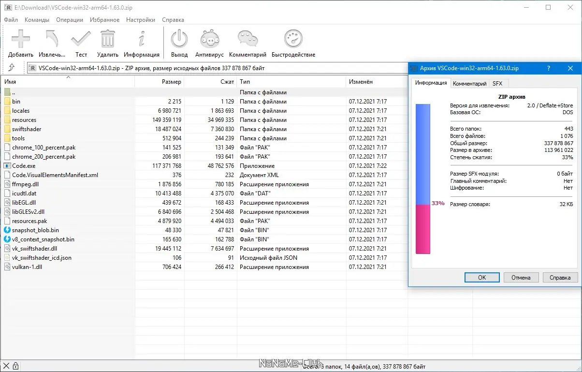Open the Справка menu
582x372 pixels.
pyautogui.click(x=173, y=20)
